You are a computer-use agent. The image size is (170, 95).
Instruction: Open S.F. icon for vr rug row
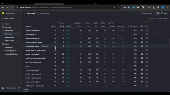point(147,66)
